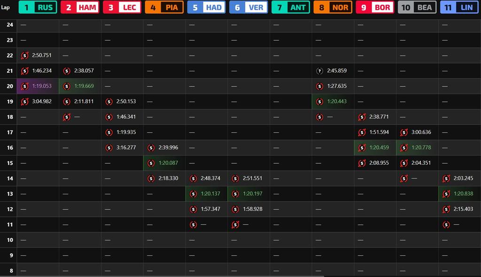Click the green lap time 1:20.087
Image resolution: width=481 pixels, height=277 pixels.
(x=168, y=163)
